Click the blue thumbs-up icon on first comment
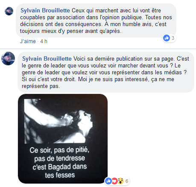The width and height of the screenshot is (196, 187). pos(167,38)
